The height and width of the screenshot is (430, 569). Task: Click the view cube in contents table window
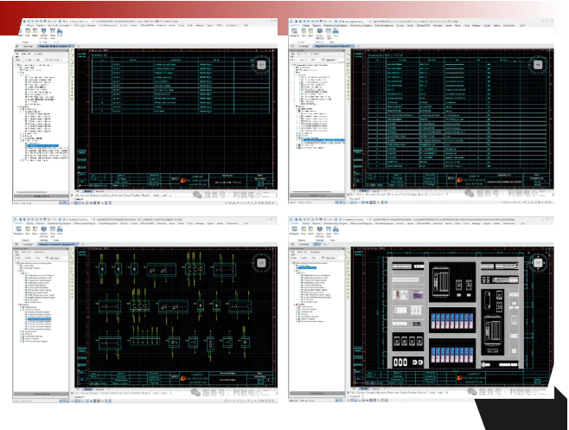click(x=261, y=65)
